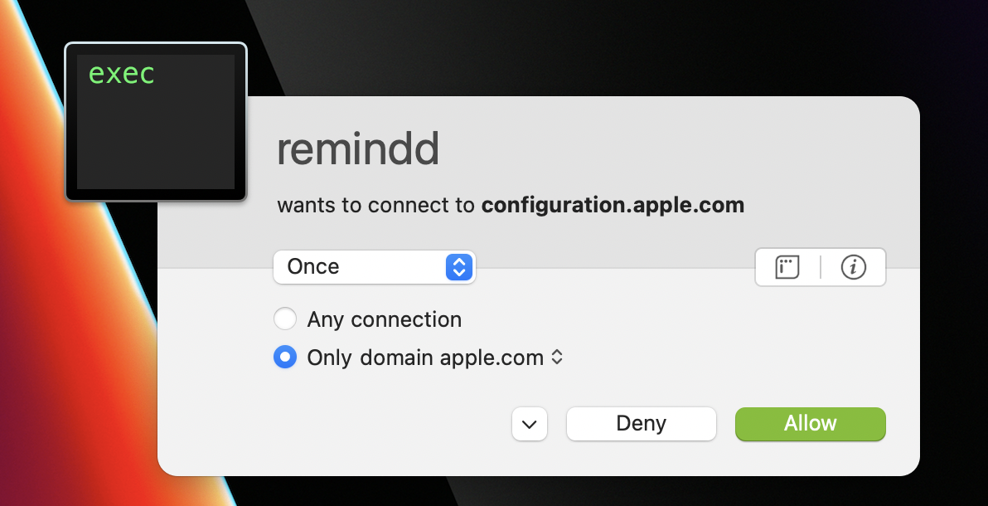Select the Any connection radio button
The image size is (988, 506).
click(285, 319)
